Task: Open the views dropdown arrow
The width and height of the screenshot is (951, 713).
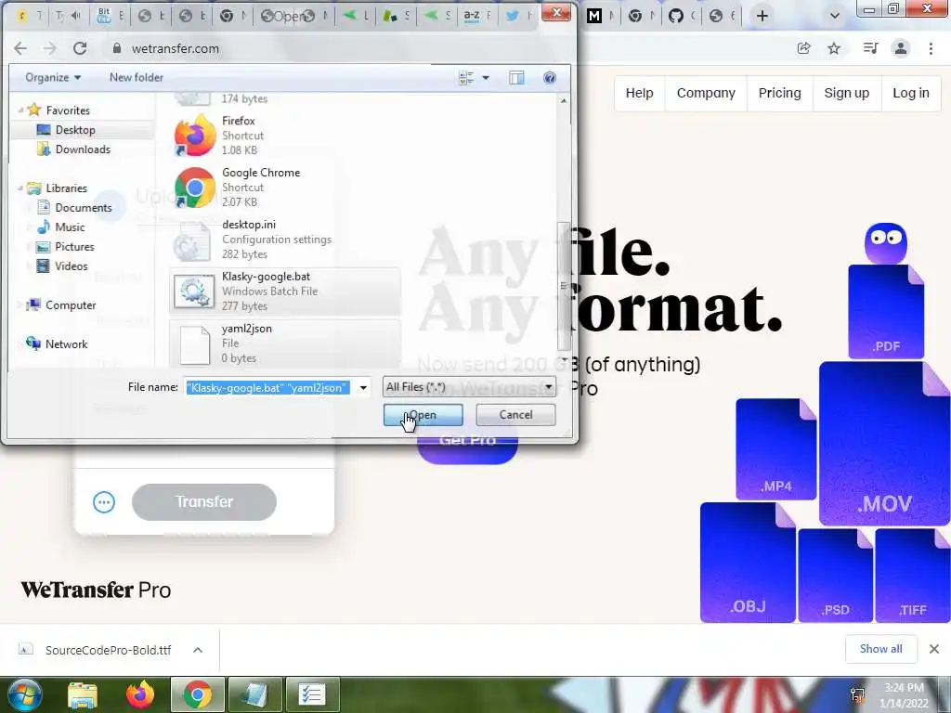Action: click(x=485, y=78)
